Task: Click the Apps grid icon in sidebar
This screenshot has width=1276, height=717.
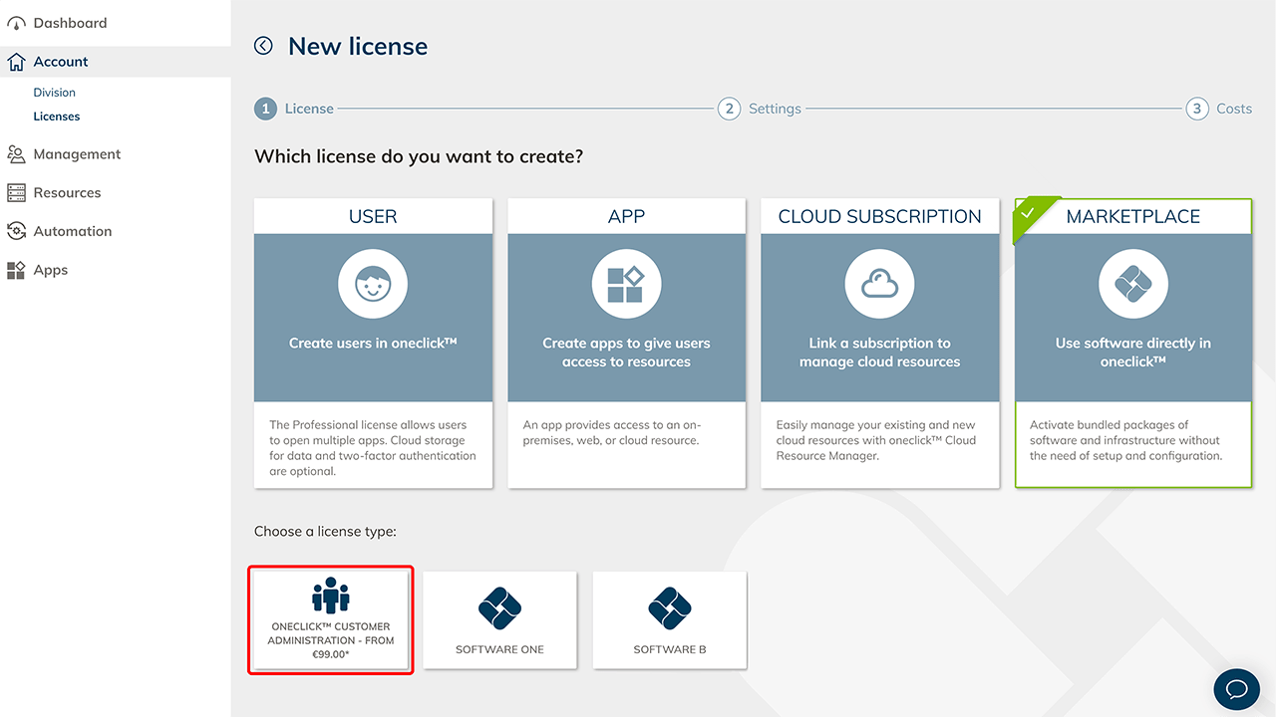Action: (x=16, y=270)
